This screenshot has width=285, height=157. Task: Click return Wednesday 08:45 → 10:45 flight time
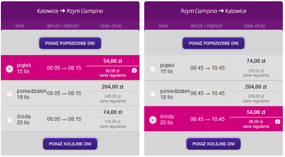208,119
